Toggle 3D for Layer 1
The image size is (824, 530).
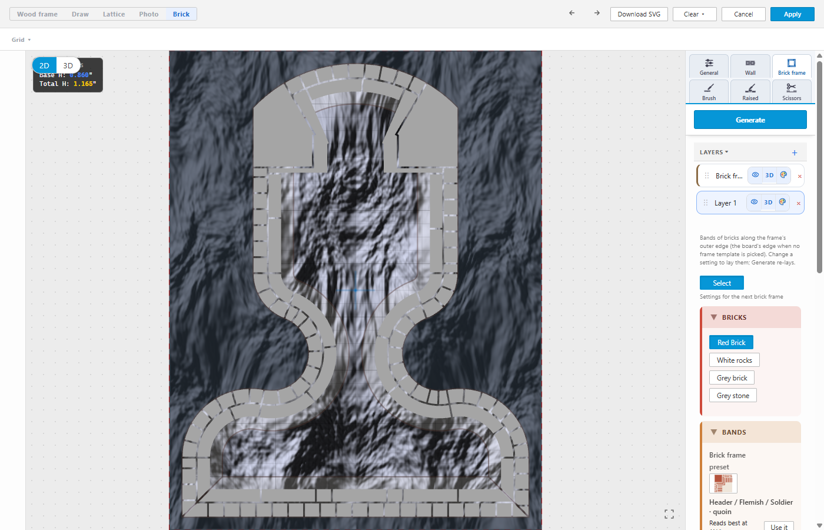768,202
